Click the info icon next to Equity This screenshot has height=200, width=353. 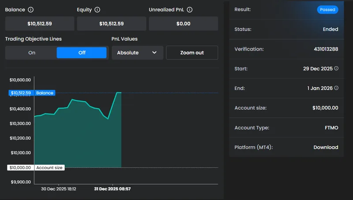point(97,10)
